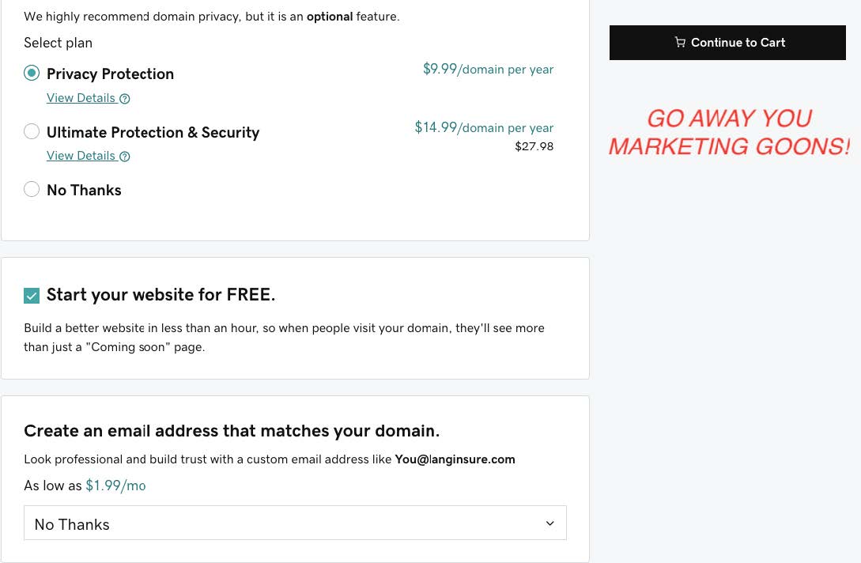Choose the Ultimate Protection & Security radio option

32,131
